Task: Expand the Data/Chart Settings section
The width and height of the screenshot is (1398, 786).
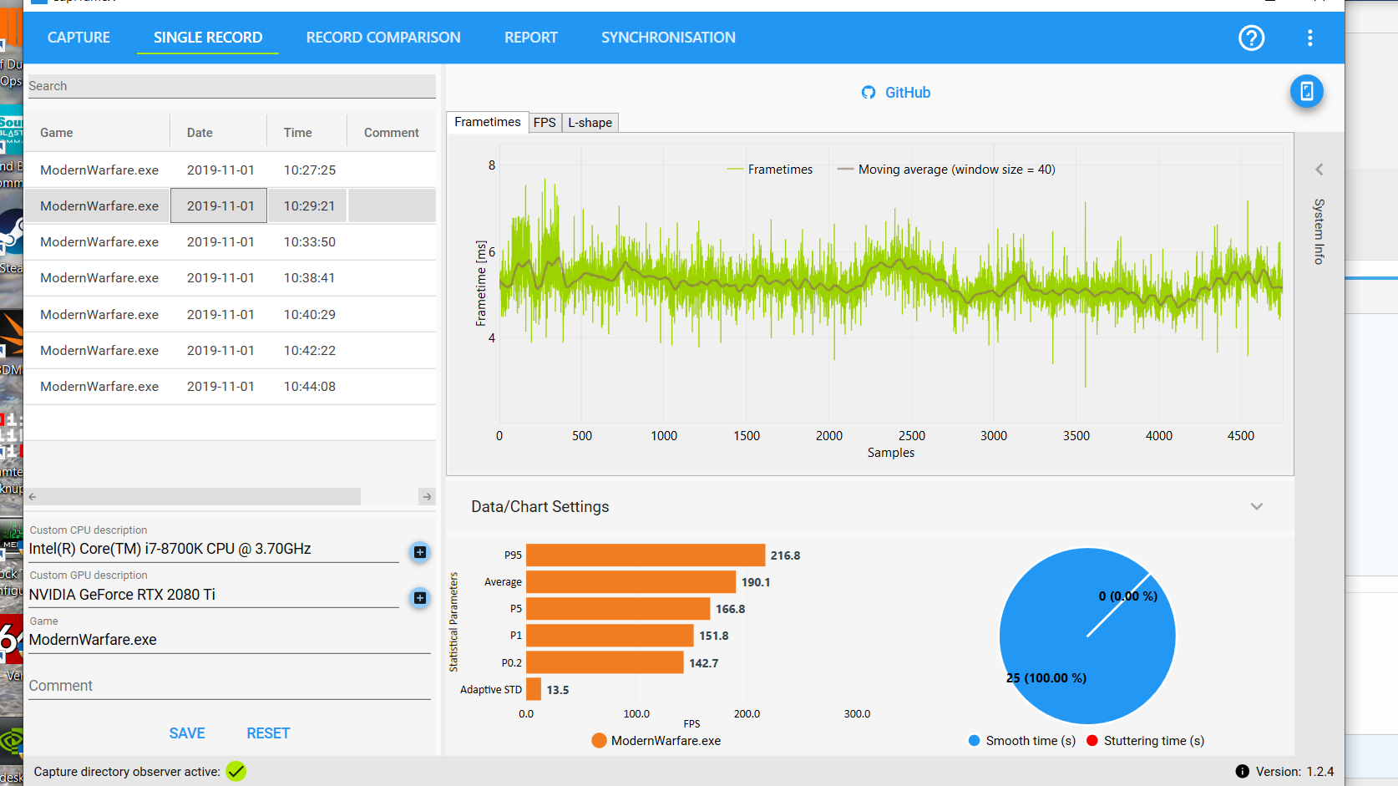Action: (x=1257, y=507)
